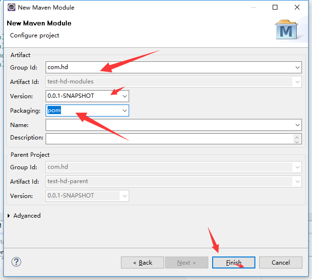Screen dimensions: 312x280
Task: Open the Name field dropdown arrow
Action: coord(298,125)
